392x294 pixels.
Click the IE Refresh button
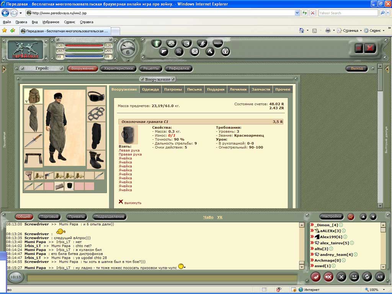click(x=304, y=13)
